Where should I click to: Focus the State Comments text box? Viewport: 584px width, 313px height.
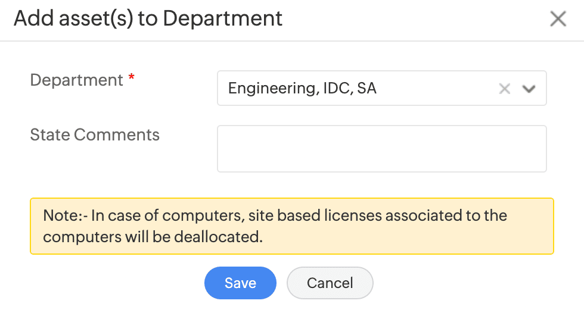point(381,148)
